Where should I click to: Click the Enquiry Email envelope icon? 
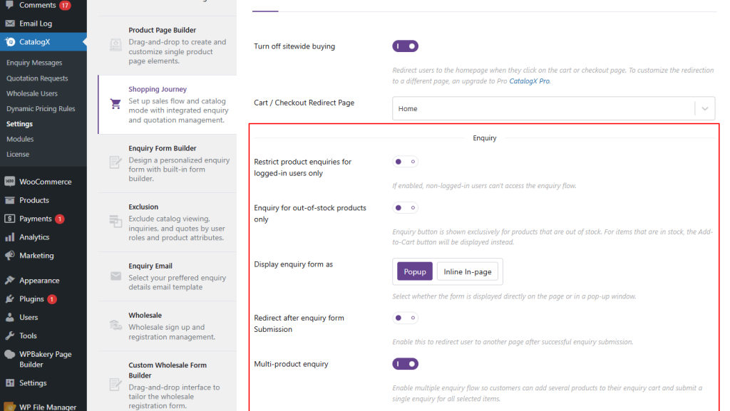pyautogui.click(x=115, y=276)
